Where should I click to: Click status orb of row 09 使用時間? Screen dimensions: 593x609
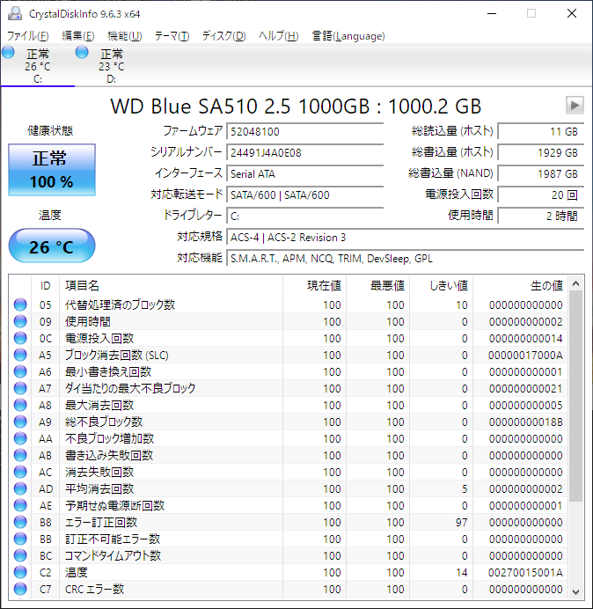click(x=20, y=321)
